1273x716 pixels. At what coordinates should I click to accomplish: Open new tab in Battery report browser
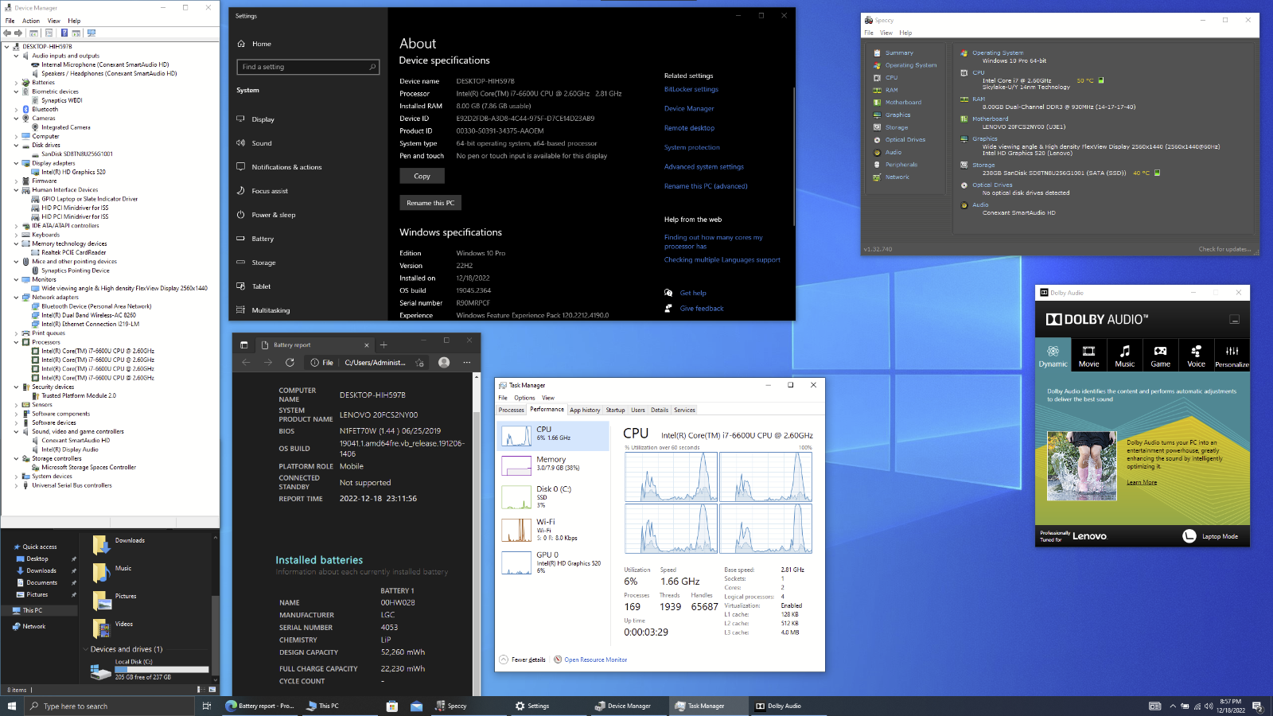click(x=383, y=344)
